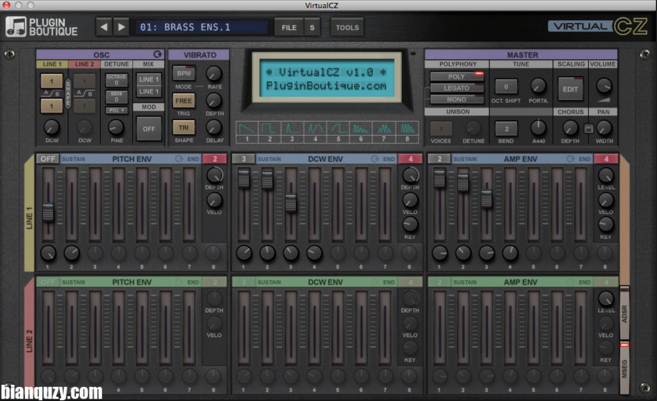Select waveform 5 saw-pulse icon
The width and height of the screenshot is (657, 401).
click(338, 128)
